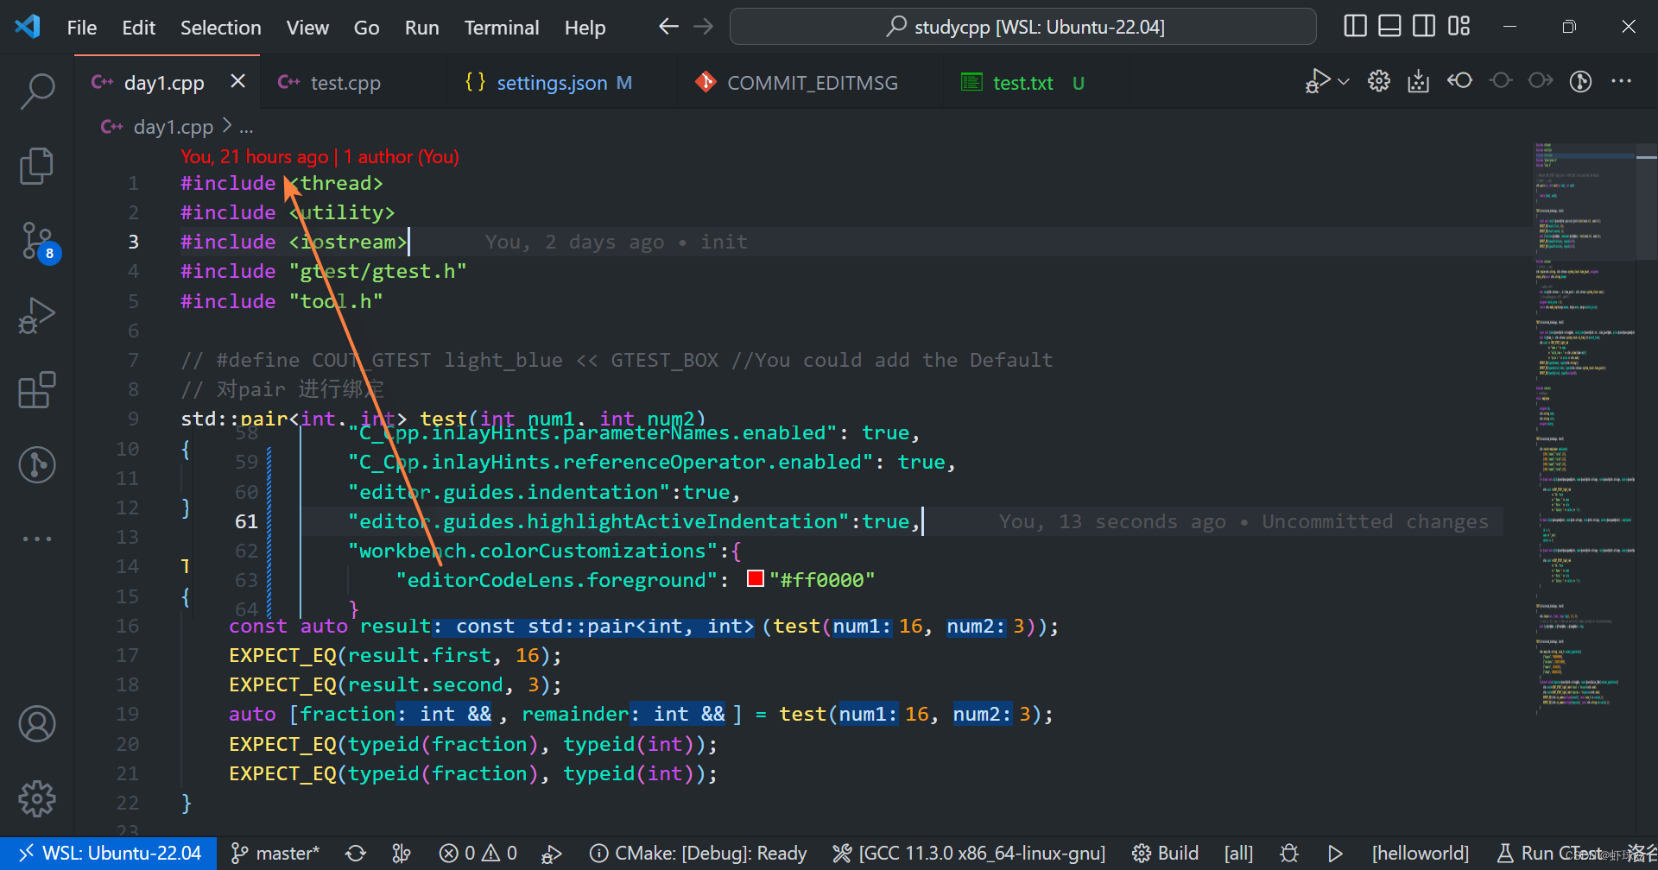Open the Go menu
This screenshot has width=1658, height=870.
(366, 28)
